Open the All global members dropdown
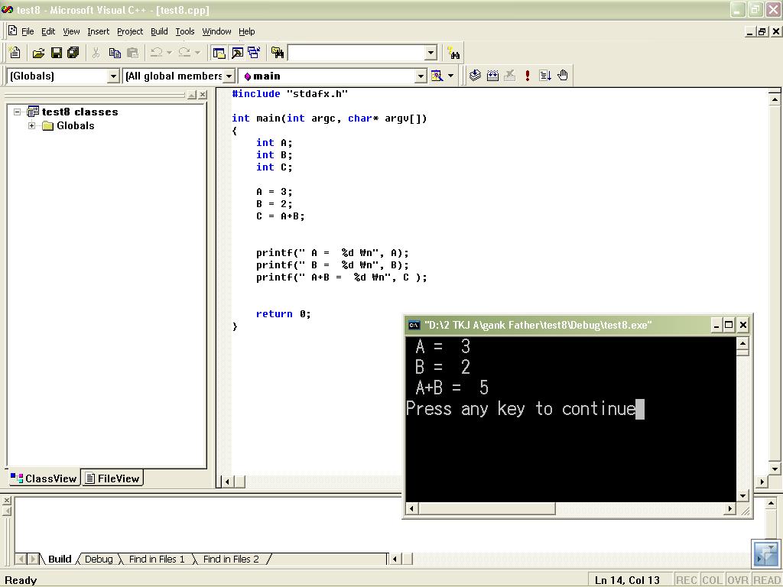 click(x=229, y=76)
